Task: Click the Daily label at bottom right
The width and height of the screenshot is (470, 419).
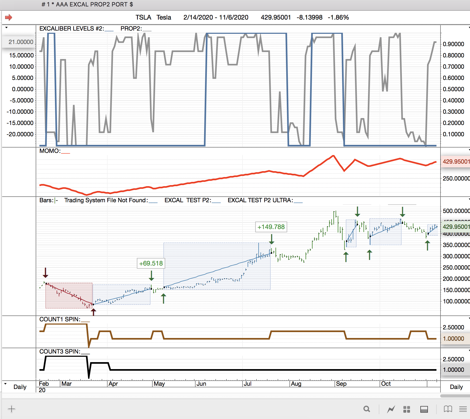Action: (x=456, y=387)
